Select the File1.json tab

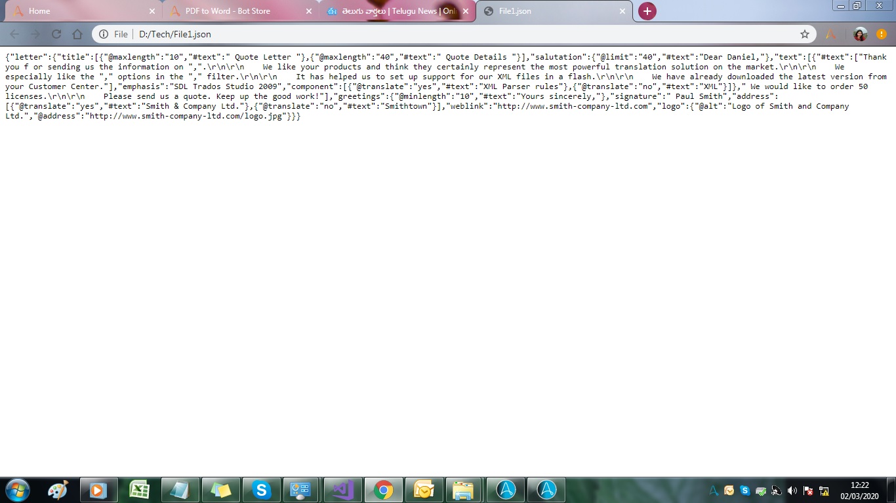[554, 11]
